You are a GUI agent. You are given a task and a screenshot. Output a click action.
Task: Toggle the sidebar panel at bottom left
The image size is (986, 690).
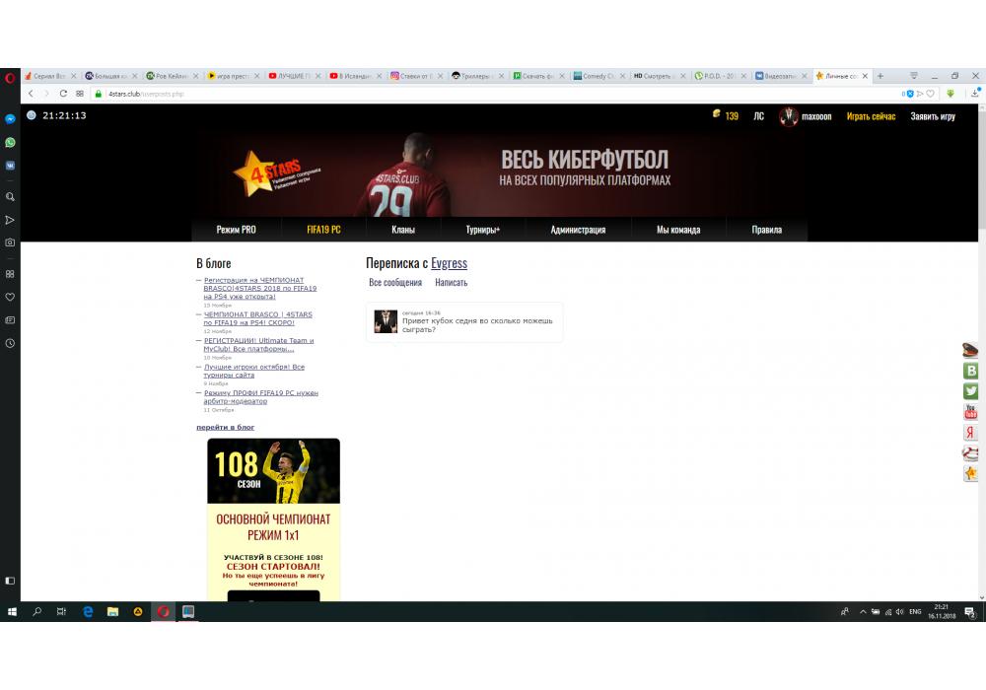pyautogui.click(x=10, y=581)
